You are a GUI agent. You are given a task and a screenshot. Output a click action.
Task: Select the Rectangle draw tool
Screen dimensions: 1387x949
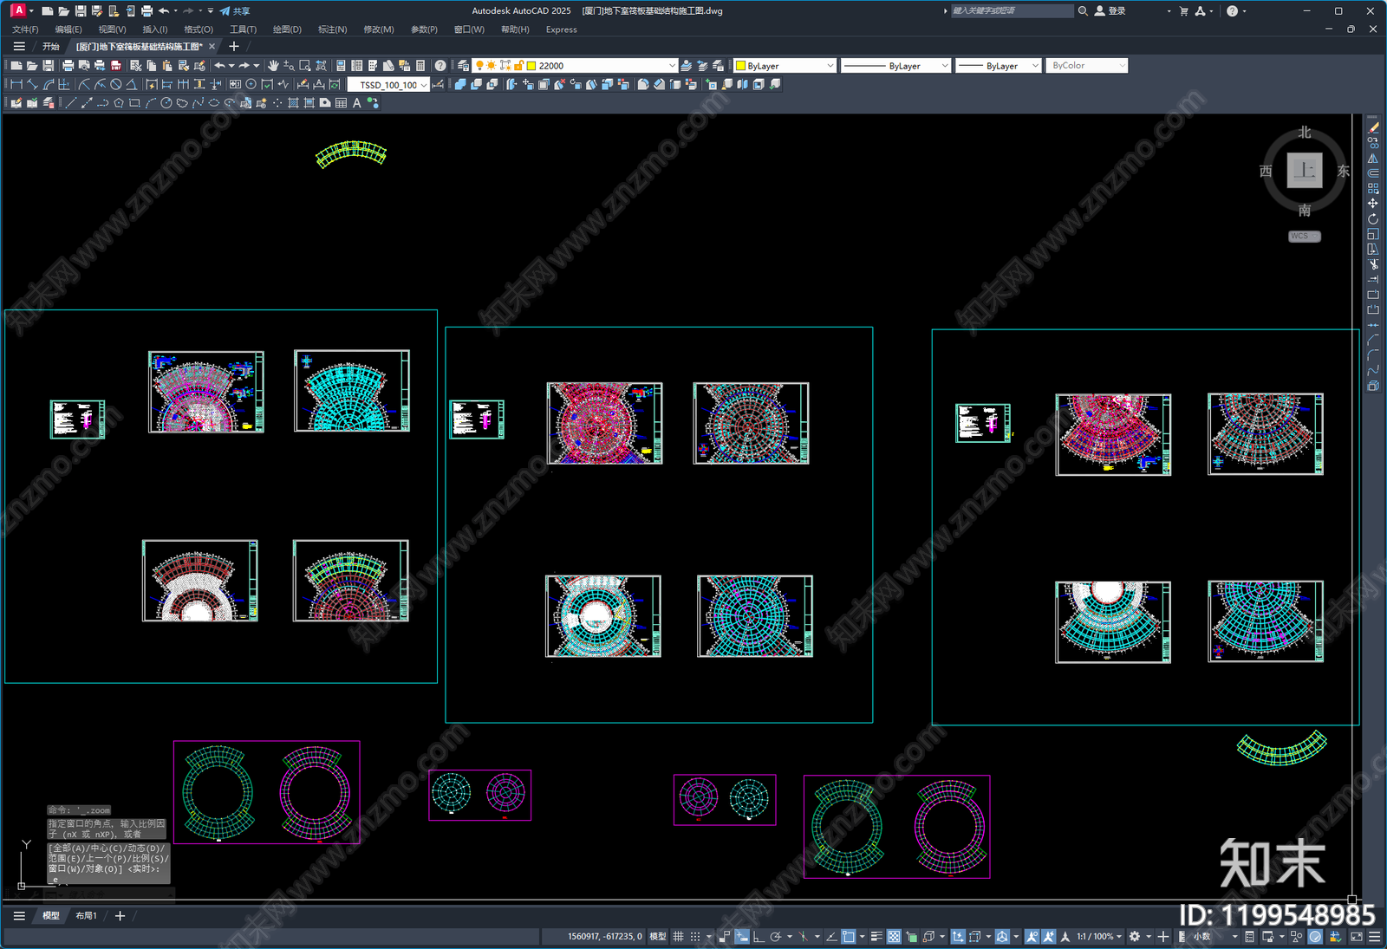tap(134, 103)
